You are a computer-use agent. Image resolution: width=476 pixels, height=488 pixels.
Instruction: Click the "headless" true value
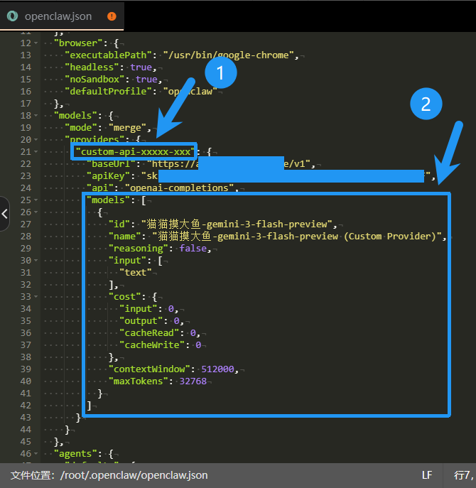pos(142,67)
